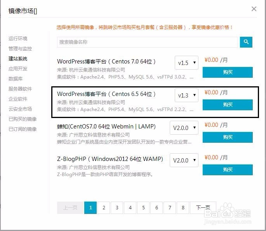Click WordPress博客平台 Centos 7.0 title
Viewport: 266px width, 231px height.
point(106,62)
